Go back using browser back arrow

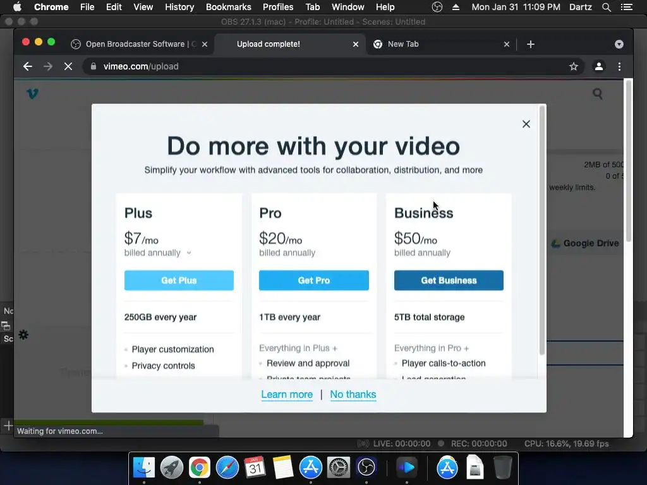[x=28, y=66]
